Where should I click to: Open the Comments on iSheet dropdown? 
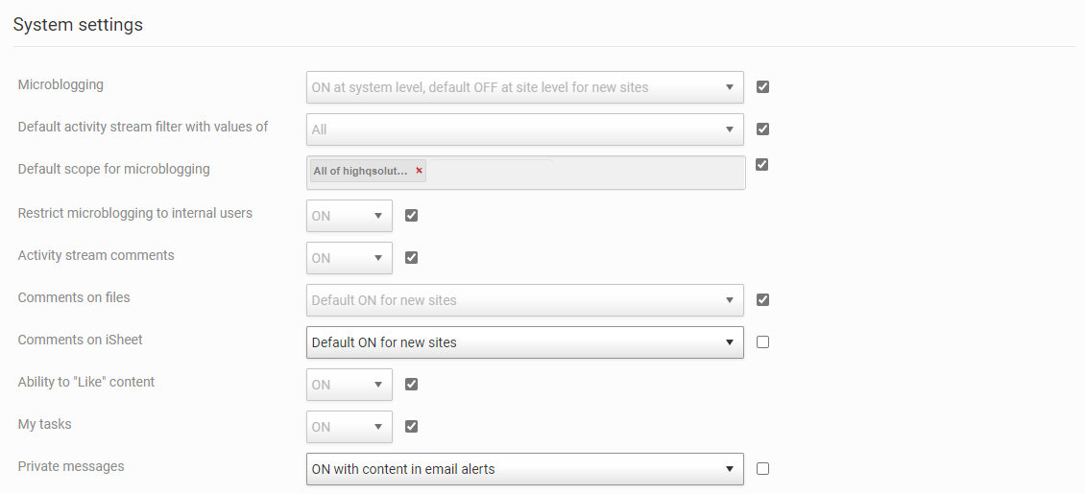pos(524,342)
